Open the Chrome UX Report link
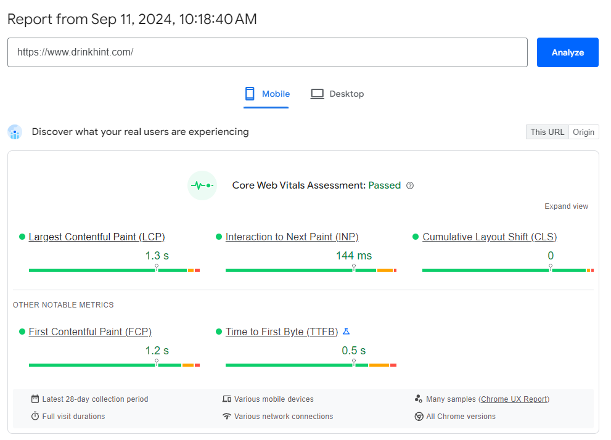The width and height of the screenshot is (611, 440). tap(514, 399)
